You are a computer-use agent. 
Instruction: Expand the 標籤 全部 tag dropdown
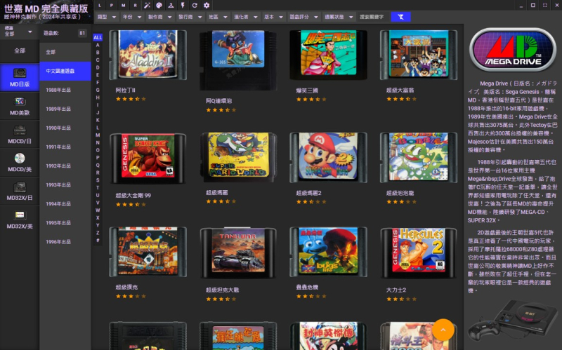click(x=18, y=31)
